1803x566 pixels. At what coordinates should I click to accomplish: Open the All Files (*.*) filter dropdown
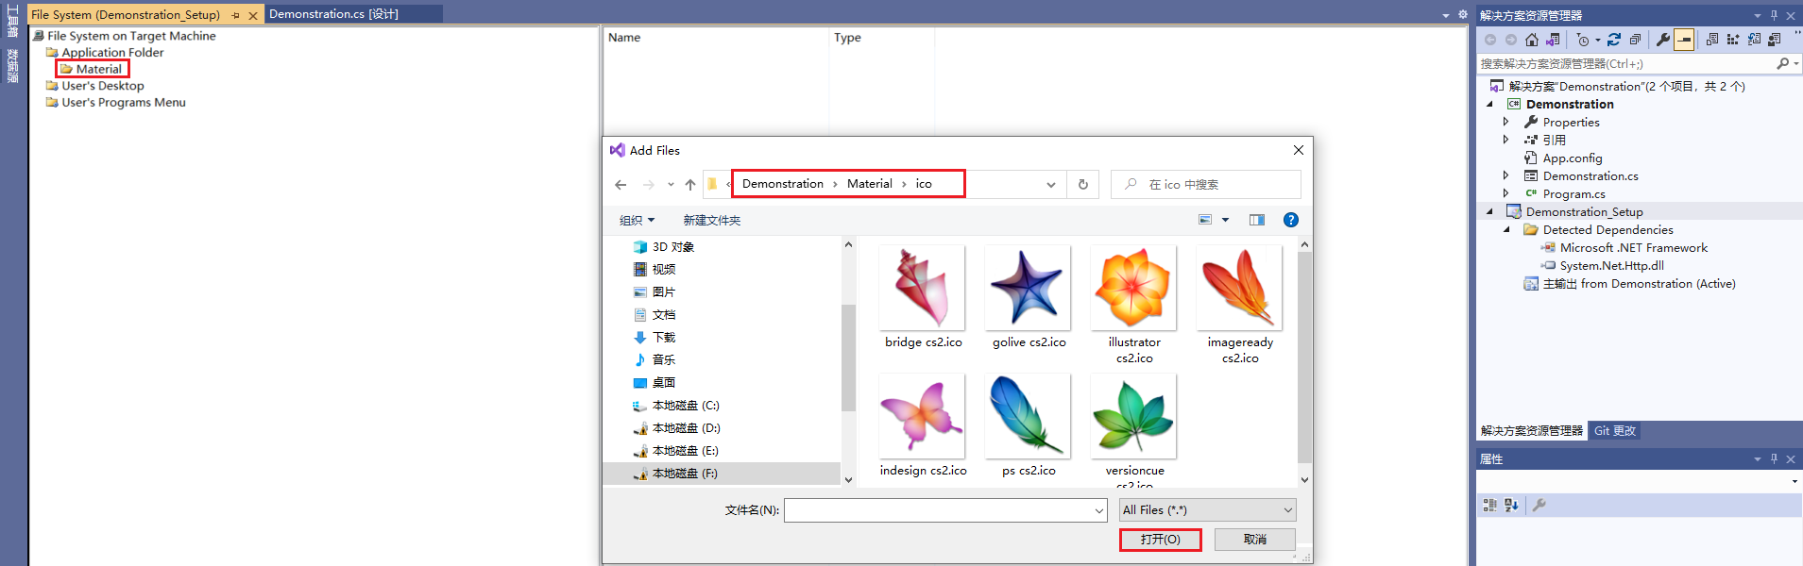(x=1207, y=510)
